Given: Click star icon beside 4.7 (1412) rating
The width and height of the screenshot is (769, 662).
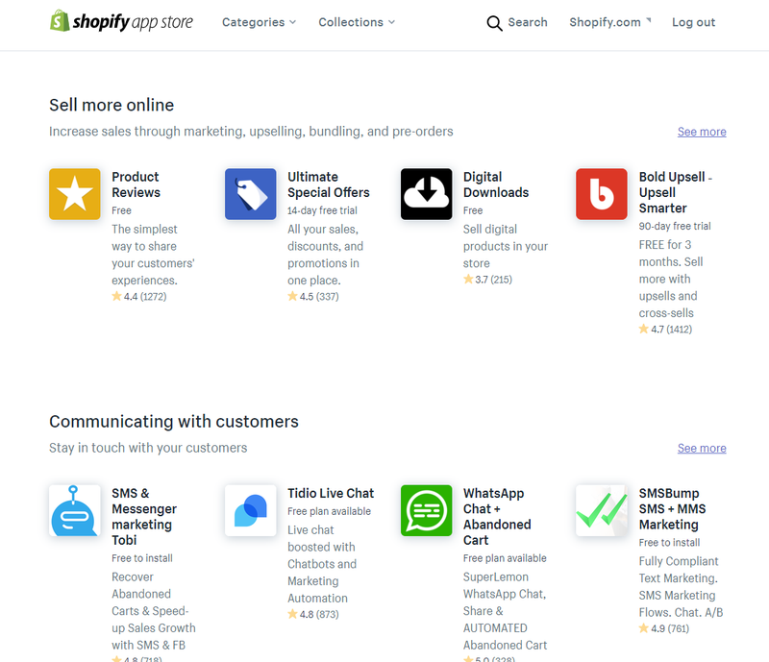Looking at the screenshot, I should [643, 329].
